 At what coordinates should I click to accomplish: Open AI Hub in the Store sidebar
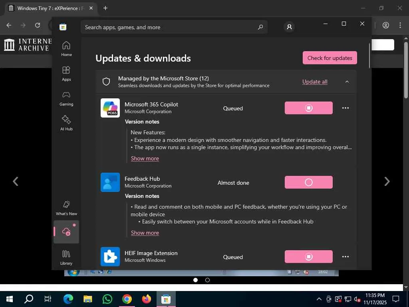point(66,123)
